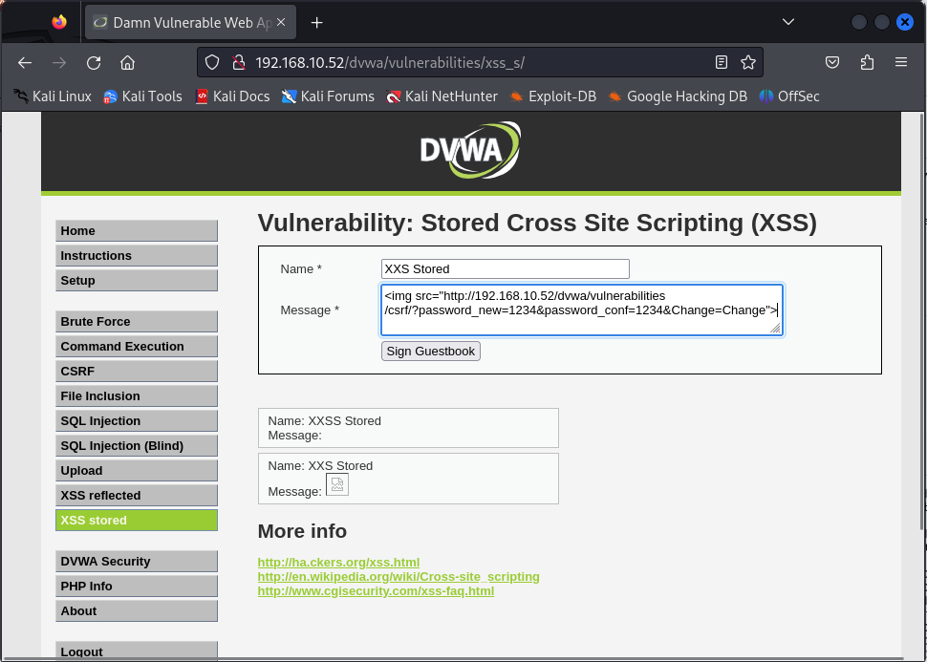Viewport: 927px width, 662px height.
Task: Click the More info heading
Action: (x=302, y=531)
